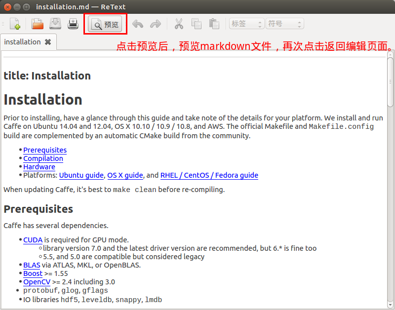This screenshot has height=310, width=395.
Task: Open the OpenCV link
Action: point(37,282)
